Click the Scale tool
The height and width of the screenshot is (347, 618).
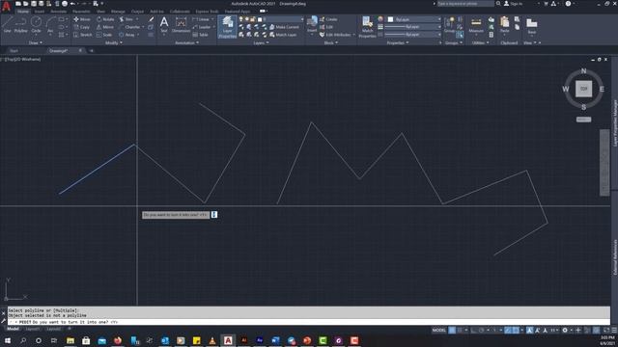(x=104, y=35)
